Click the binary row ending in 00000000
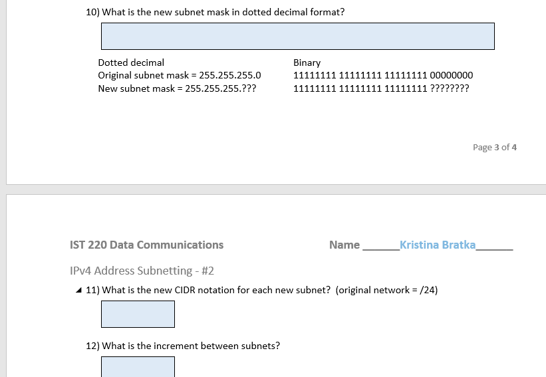The image size is (546, 377). click(x=383, y=75)
